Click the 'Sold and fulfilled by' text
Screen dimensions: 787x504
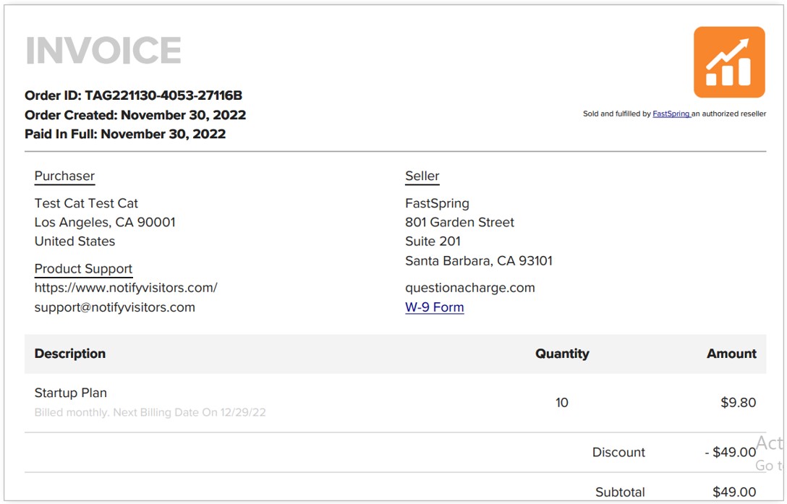(617, 114)
